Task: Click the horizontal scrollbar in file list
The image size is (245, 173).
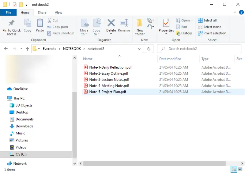Action: pos(153,164)
